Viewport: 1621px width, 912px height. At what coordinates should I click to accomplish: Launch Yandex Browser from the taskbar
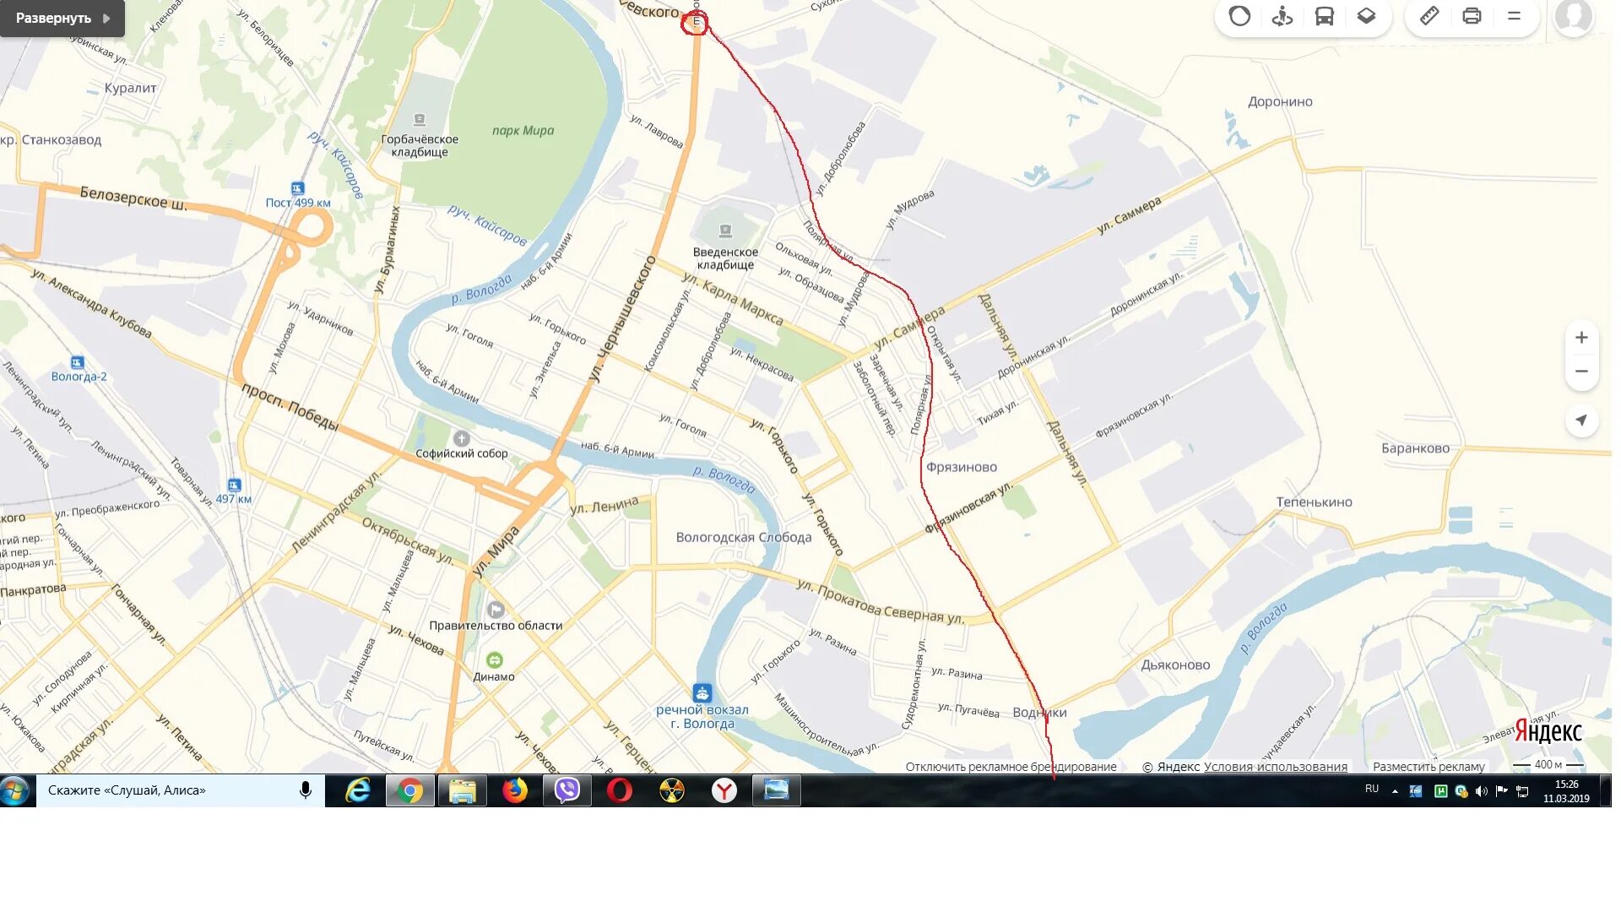(724, 790)
